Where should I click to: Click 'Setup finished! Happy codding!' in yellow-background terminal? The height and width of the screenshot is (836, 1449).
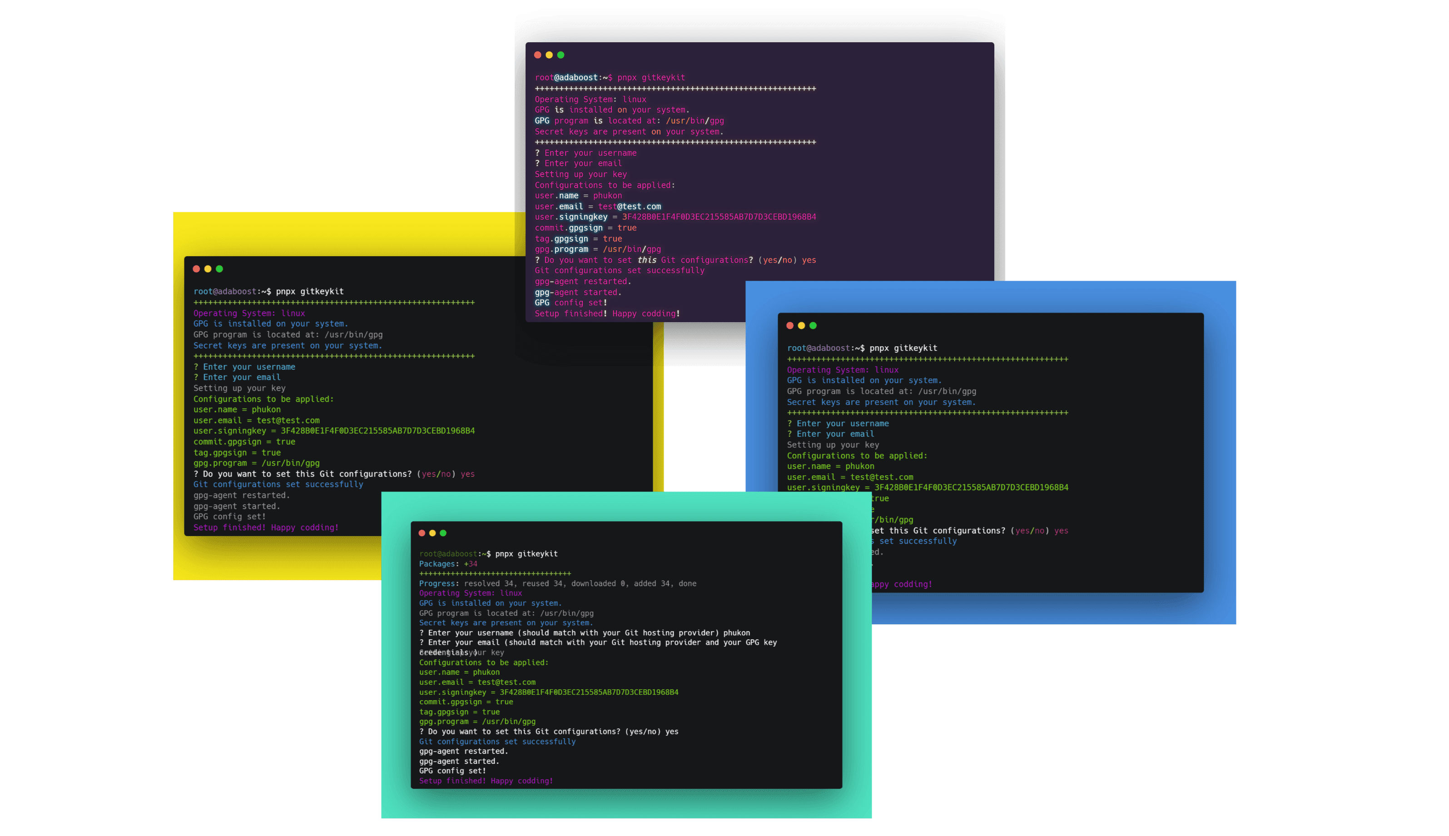click(266, 527)
